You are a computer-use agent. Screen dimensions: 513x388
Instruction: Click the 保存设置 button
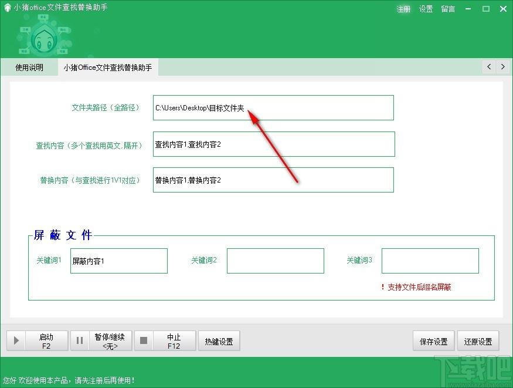point(433,341)
